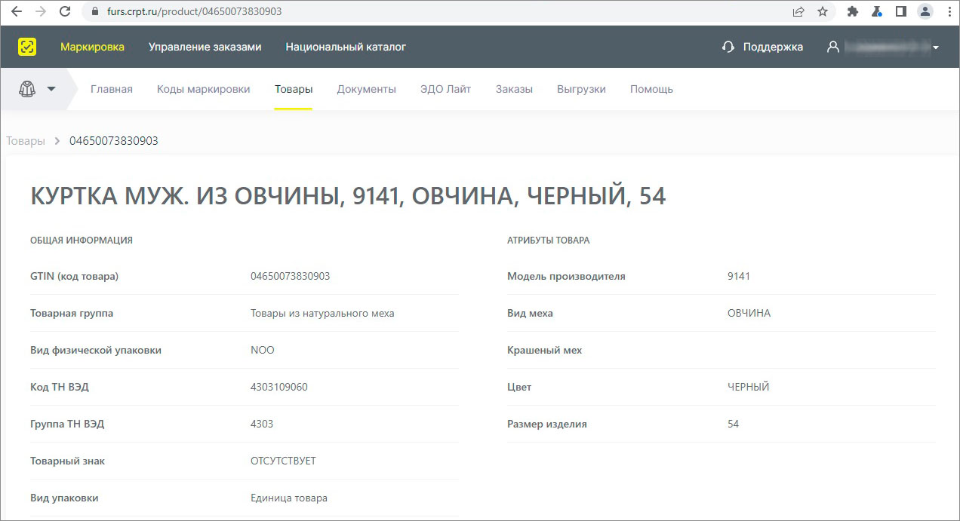
Task: Click value Единица товара
Action: (x=289, y=498)
